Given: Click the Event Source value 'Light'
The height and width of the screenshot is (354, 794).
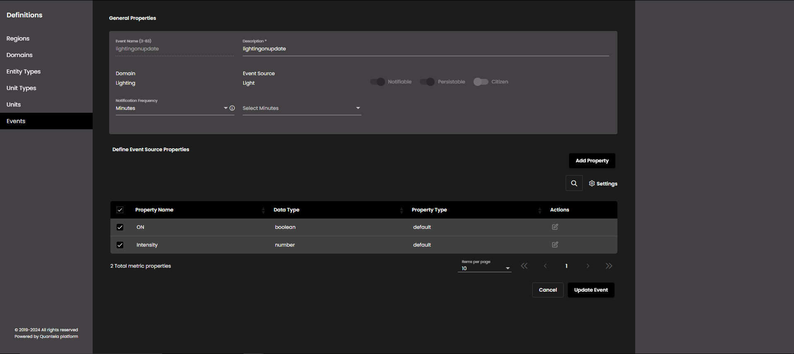Looking at the screenshot, I should coord(249,83).
